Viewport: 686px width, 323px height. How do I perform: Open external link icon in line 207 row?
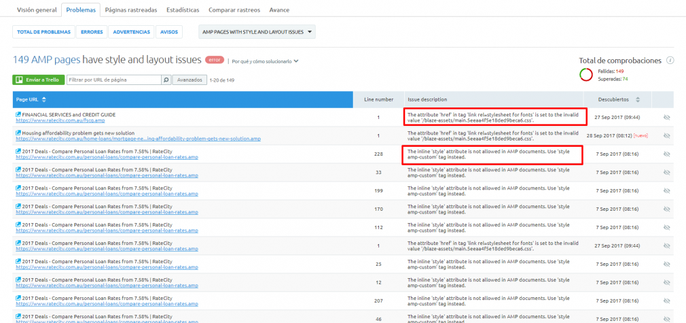pos(18,299)
